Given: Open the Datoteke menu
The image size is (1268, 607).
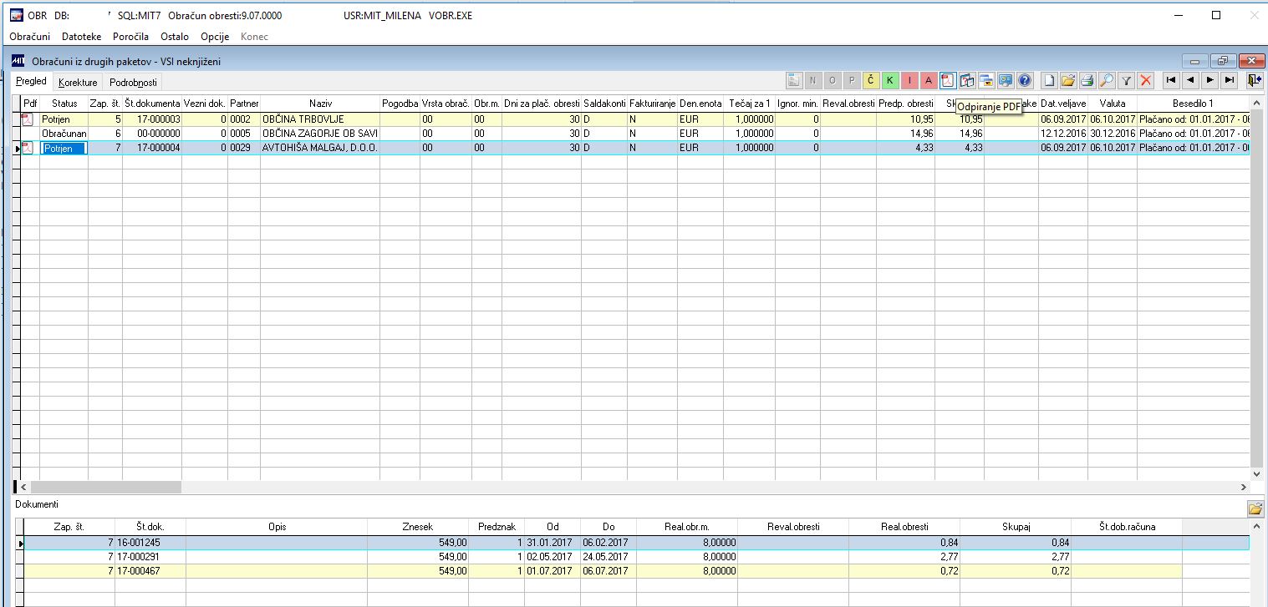Looking at the screenshot, I should [x=82, y=37].
